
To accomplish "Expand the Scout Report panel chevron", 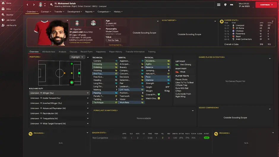I will [215, 21].
